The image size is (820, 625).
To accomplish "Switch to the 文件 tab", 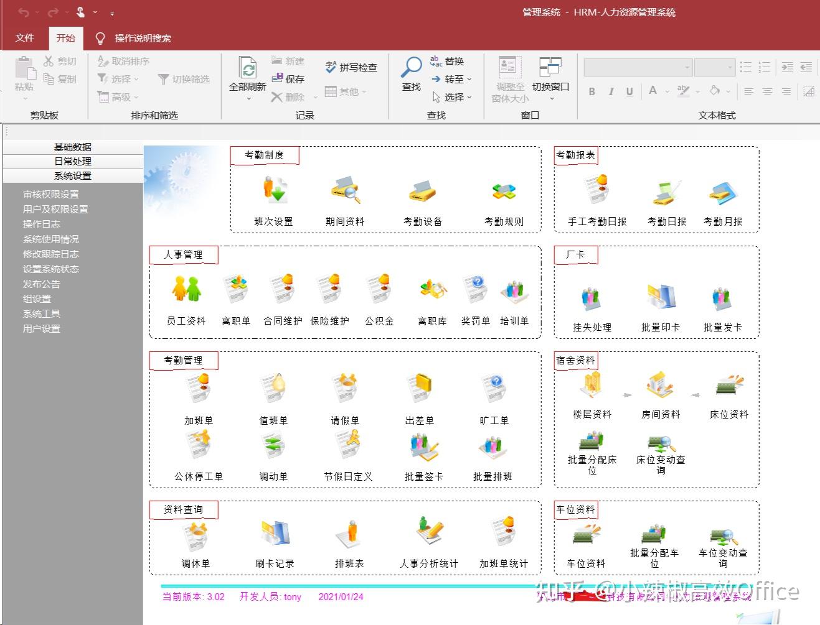I will pyautogui.click(x=24, y=37).
